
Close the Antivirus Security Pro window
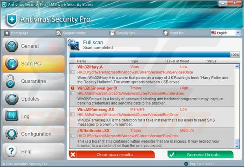(x=235, y=3)
